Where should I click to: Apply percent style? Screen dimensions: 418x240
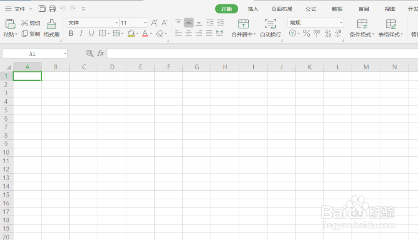click(x=306, y=33)
